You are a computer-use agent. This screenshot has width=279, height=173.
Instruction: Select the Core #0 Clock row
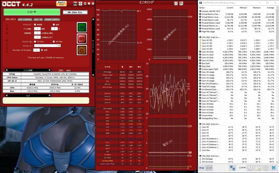coord(237,52)
